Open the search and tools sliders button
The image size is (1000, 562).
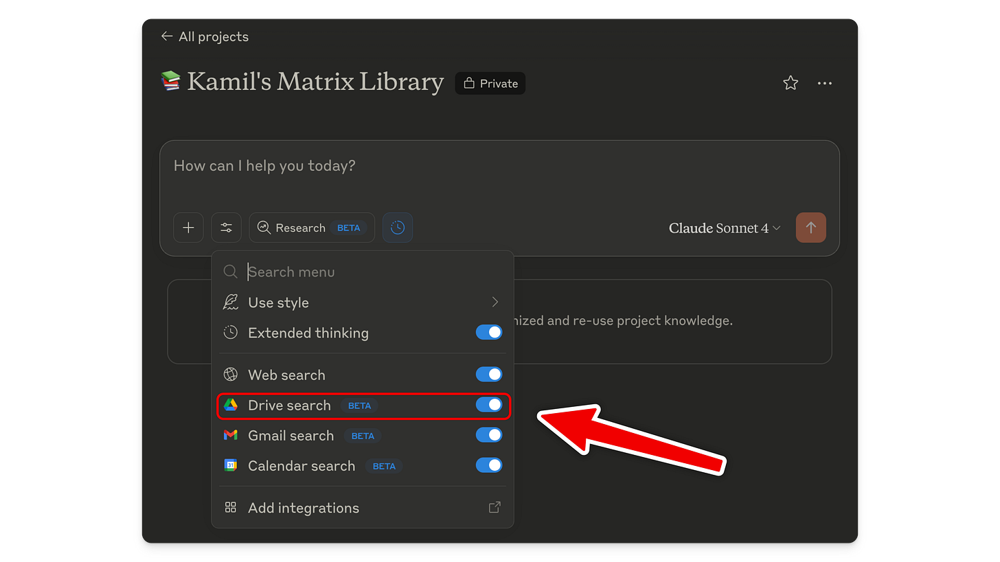(227, 228)
